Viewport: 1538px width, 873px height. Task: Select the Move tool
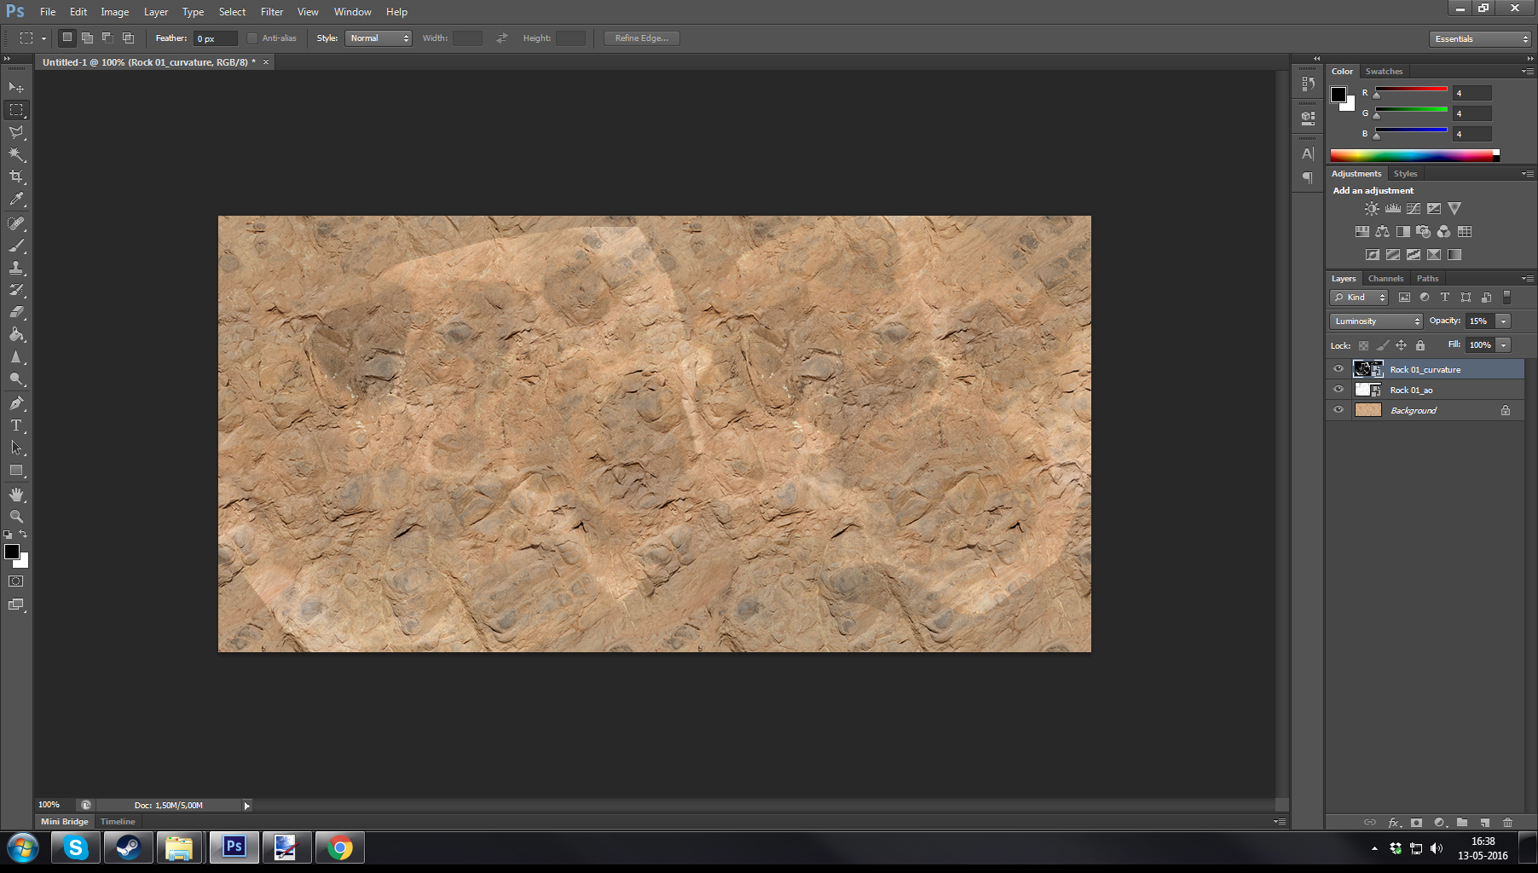click(16, 88)
